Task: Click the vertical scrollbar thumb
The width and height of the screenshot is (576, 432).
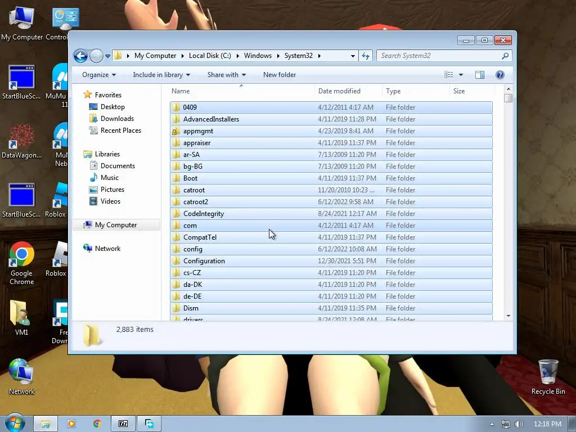Action: click(508, 98)
